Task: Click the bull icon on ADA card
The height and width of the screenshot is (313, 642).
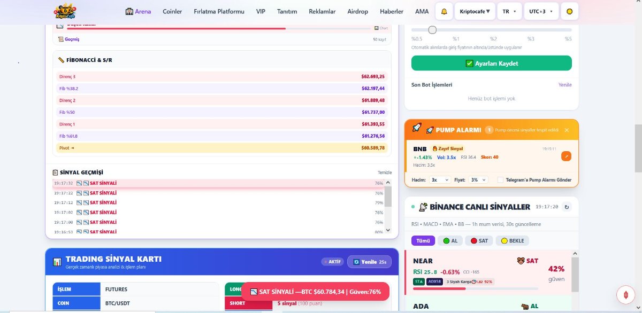Action: [525, 307]
